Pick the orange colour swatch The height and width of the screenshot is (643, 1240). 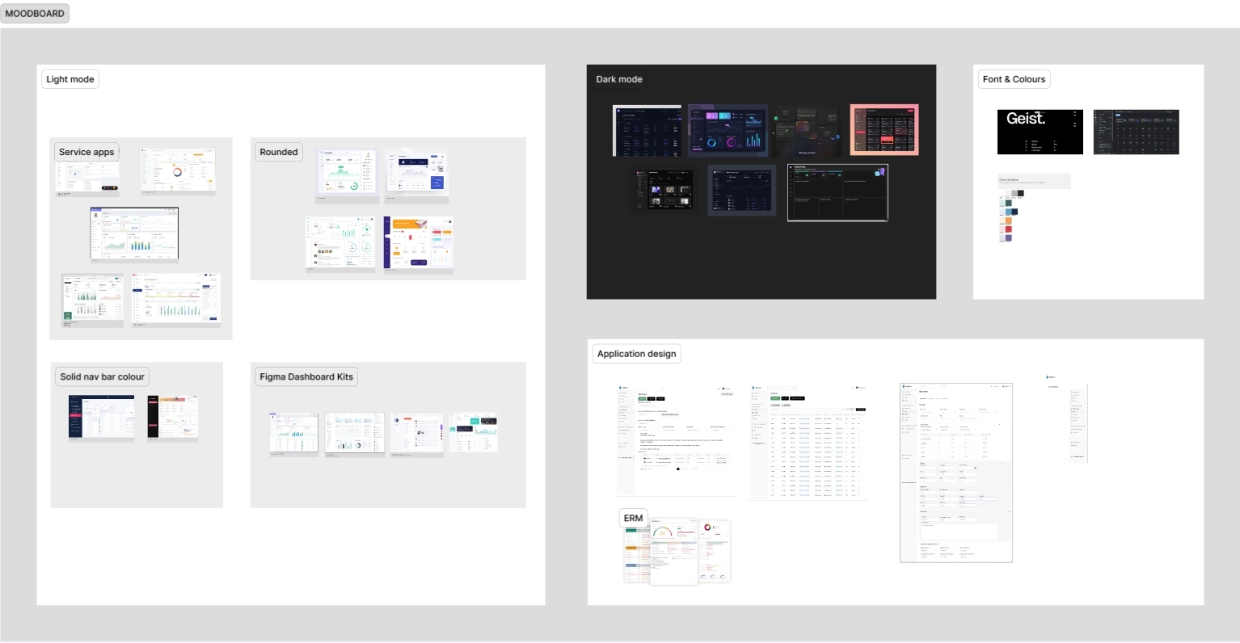1009,221
